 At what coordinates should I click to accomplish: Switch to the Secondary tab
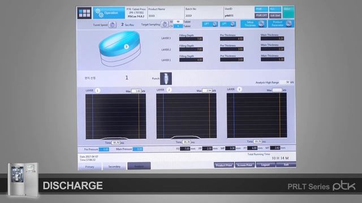point(114,166)
